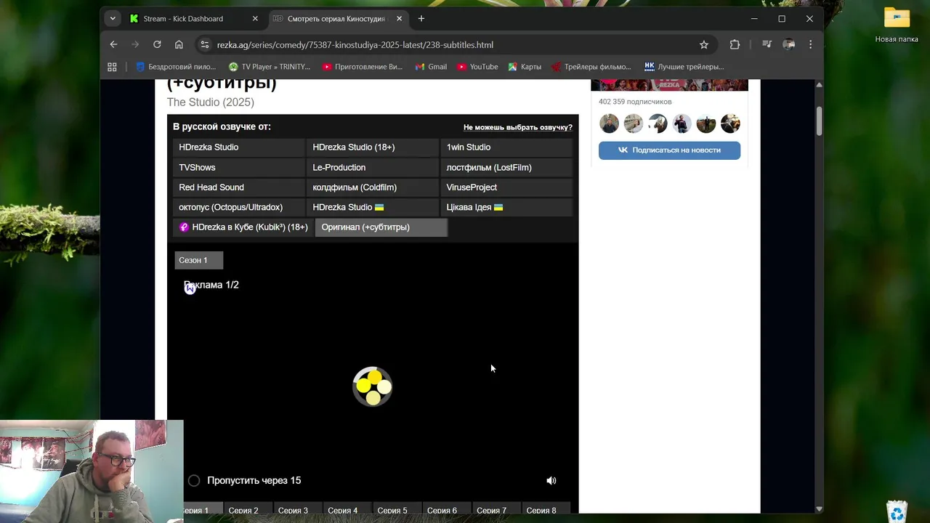The image size is (930, 523).
Task: Choose HDrezka Studio Ukrainian flag voiceover
Action: pyautogui.click(x=373, y=207)
